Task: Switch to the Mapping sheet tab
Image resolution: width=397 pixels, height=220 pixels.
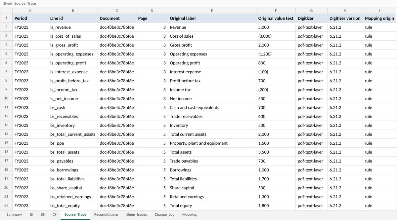Action: (190, 214)
